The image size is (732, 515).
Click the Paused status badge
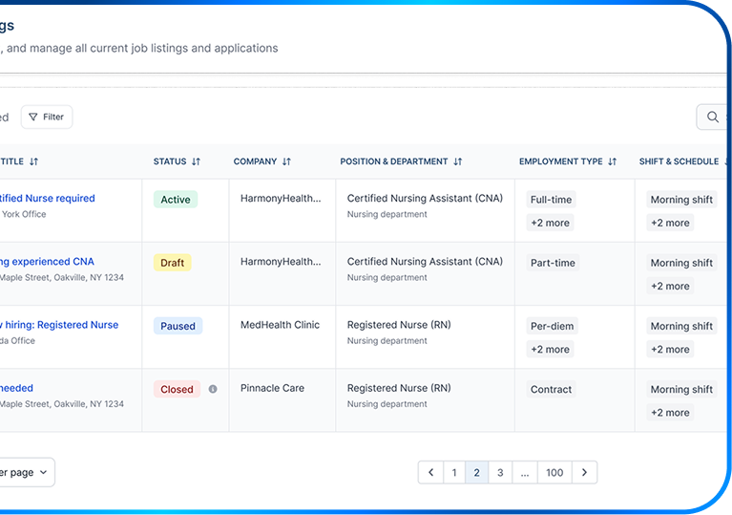(x=178, y=326)
